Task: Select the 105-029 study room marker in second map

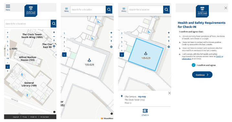Action: click(x=89, y=60)
